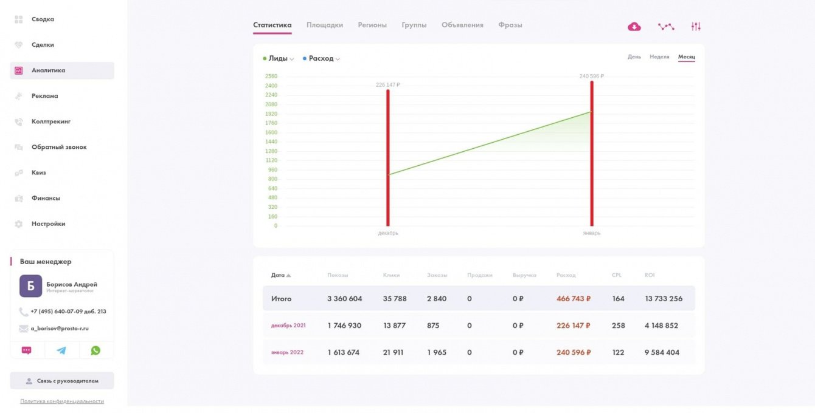Expand the Расход metric dropdown
Screen dimensions: 815x413
click(322, 59)
